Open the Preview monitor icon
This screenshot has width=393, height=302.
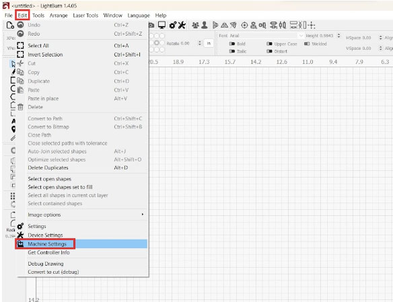point(162,25)
